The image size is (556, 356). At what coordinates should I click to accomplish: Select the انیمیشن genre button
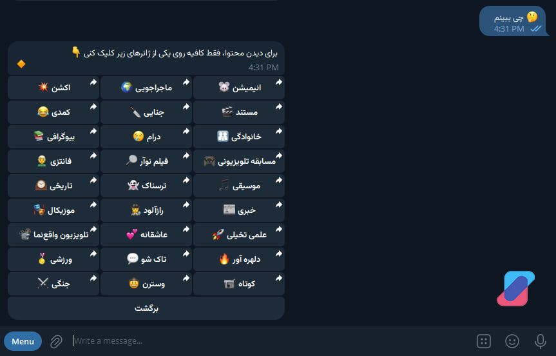pyautogui.click(x=238, y=88)
